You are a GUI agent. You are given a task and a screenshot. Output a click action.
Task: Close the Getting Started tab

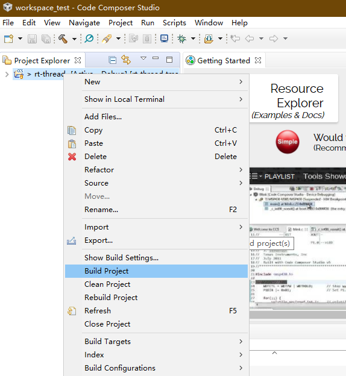tap(258, 60)
